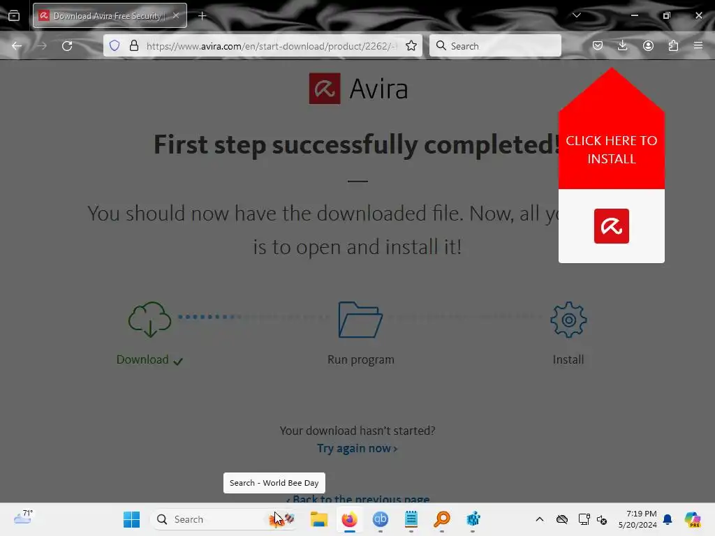This screenshot has height=536, width=715.
Task: Open the blue cubes app on taskbar
Action: (473, 519)
